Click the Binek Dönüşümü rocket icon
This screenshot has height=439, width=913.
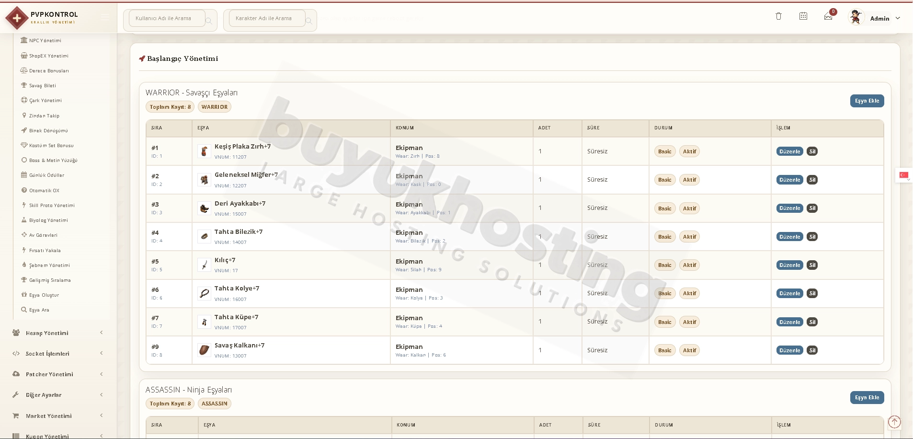(24, 130)
